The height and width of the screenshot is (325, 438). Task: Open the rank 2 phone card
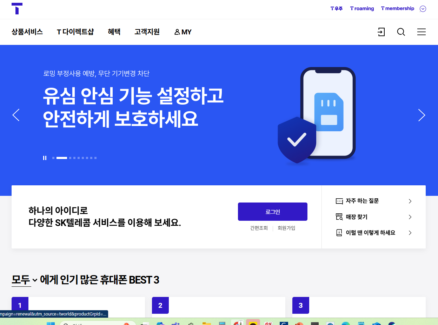[219, 307]
